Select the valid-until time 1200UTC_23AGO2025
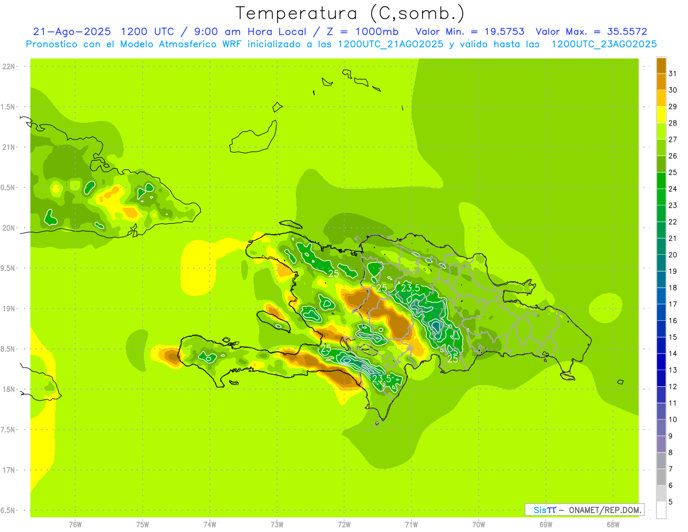The height and width of the screenshot is (532, 688). [604, 44]
